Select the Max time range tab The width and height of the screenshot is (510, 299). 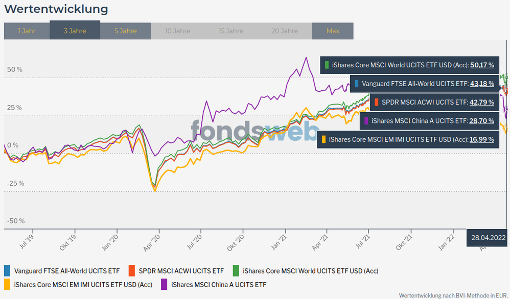[x=333, y=31]
